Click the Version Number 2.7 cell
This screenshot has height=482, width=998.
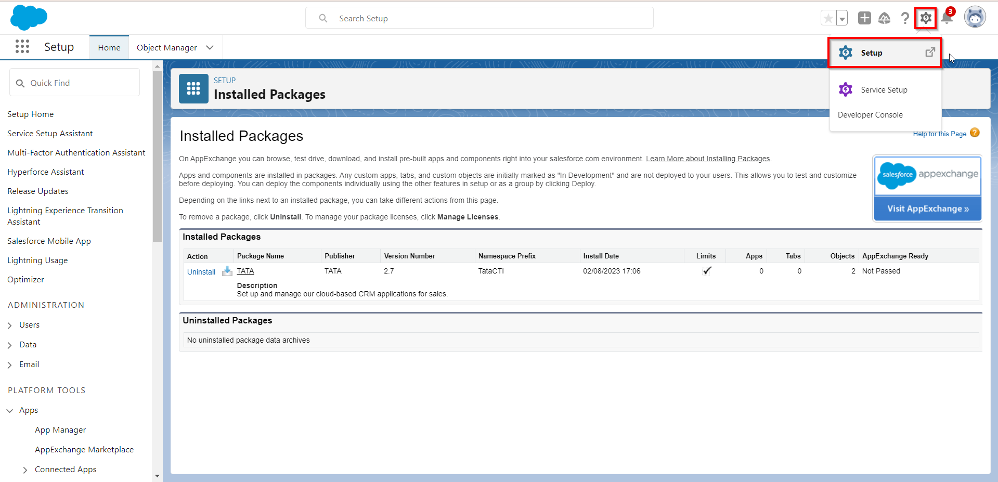389,271
